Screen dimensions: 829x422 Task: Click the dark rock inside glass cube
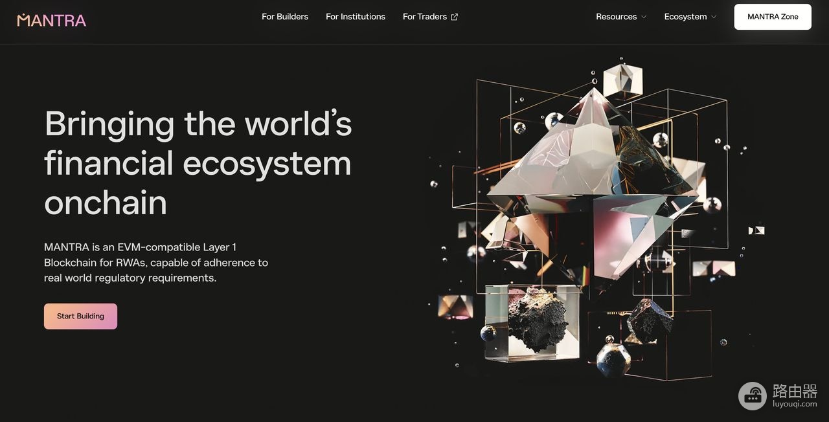[x=537, y=320]
